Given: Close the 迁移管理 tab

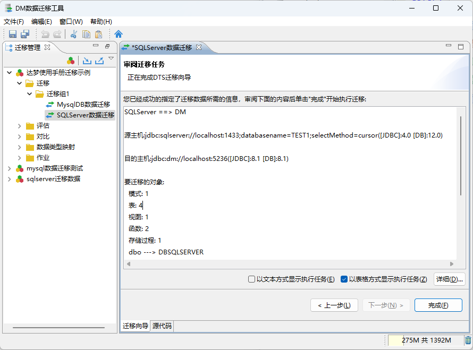Looking at the screenshot, I should tap(47, 47).
